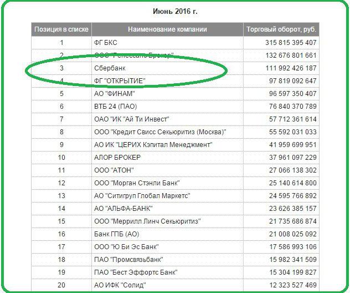
Task: Click position number 1 in the list
Action: 61,43
